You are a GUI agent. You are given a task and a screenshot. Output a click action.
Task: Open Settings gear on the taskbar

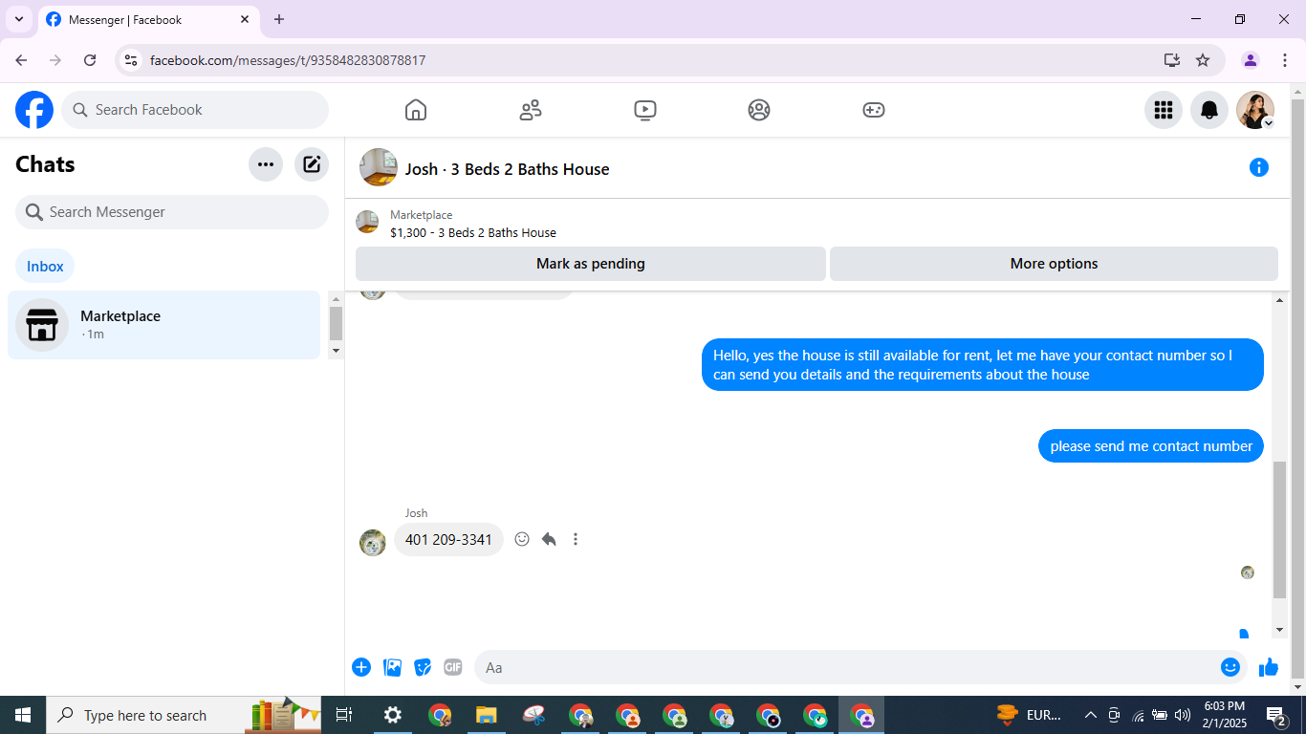393,715
